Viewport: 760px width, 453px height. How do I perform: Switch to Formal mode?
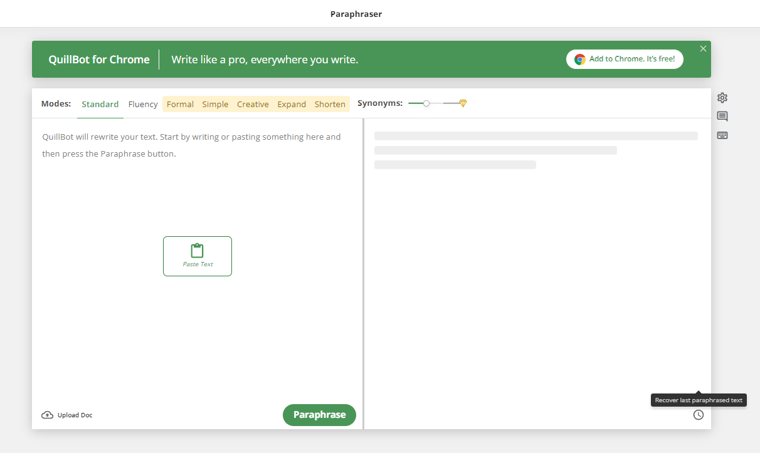pyautogui.click(x=180, y=104)
